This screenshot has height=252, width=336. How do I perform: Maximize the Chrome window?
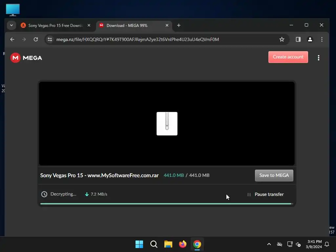click(306, 25)
